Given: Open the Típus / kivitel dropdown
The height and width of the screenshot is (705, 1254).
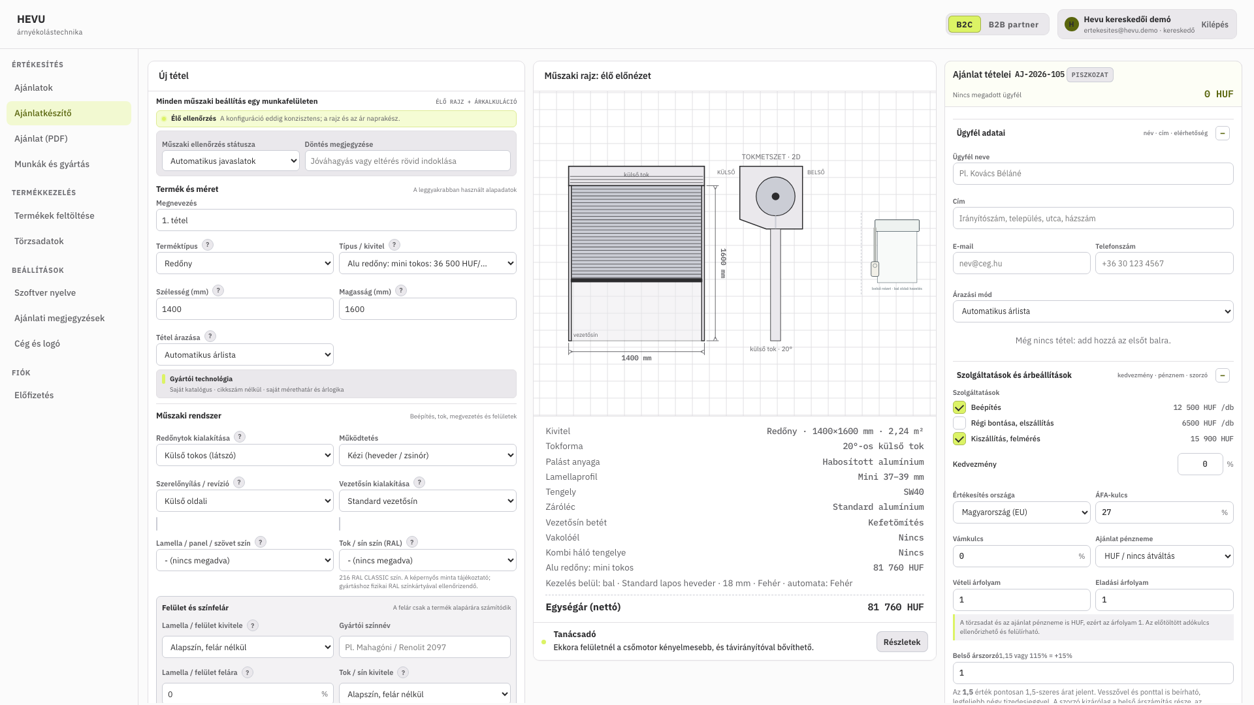Looking at the screenshot, I should [x=428, y=264].
